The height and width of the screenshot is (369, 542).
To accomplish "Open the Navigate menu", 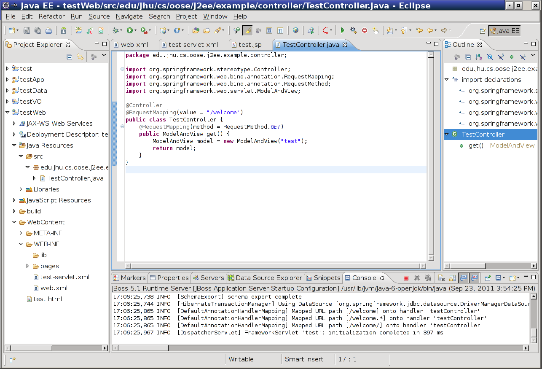I will 129,16.
